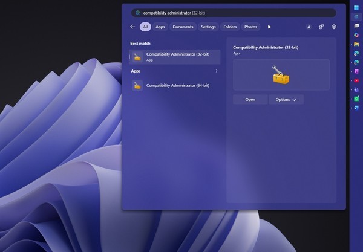The width and height of the screenshot is (363, 252).
Task: Click the A account avatar icon
Action: pos(309,27)
